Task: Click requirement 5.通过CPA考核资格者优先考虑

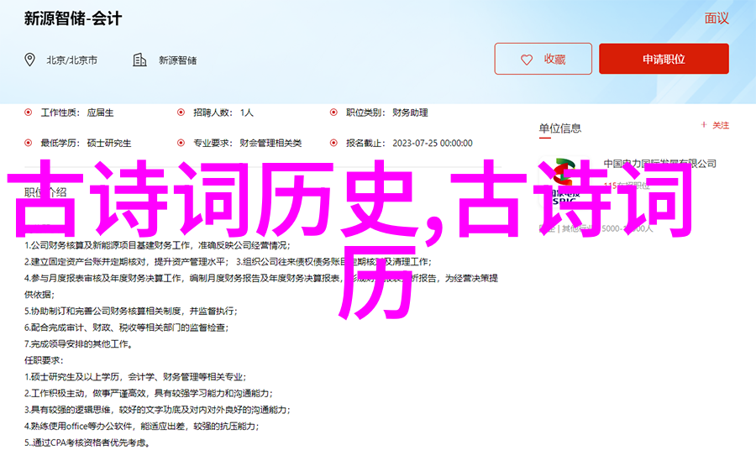Action: [x=87, y=443]
